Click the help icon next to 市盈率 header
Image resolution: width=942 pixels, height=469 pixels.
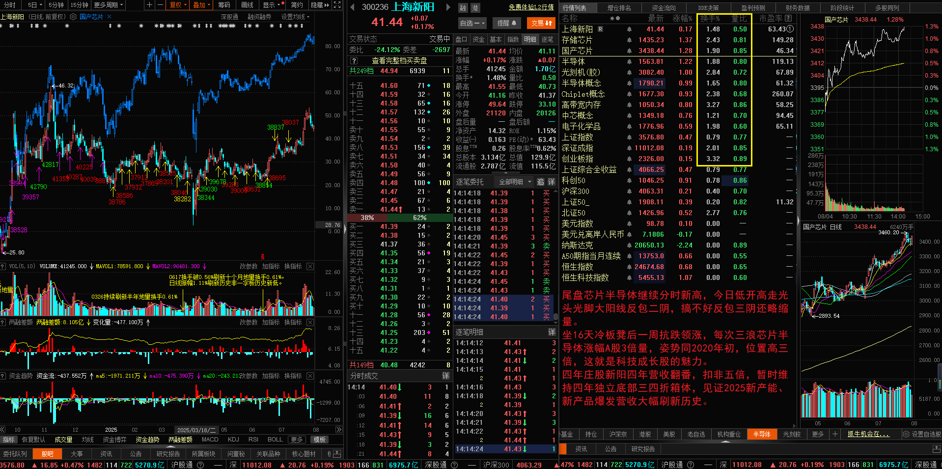[x=788, y=18]
